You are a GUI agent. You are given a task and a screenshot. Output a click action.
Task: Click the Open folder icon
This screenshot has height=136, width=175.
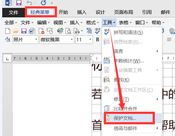15,31
